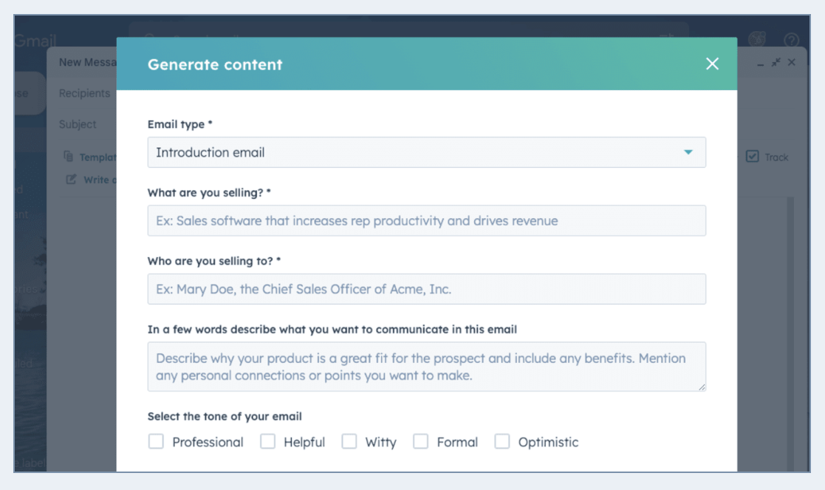
Task: Click the HubSpot icon beside the help icon
Action: 757,40
